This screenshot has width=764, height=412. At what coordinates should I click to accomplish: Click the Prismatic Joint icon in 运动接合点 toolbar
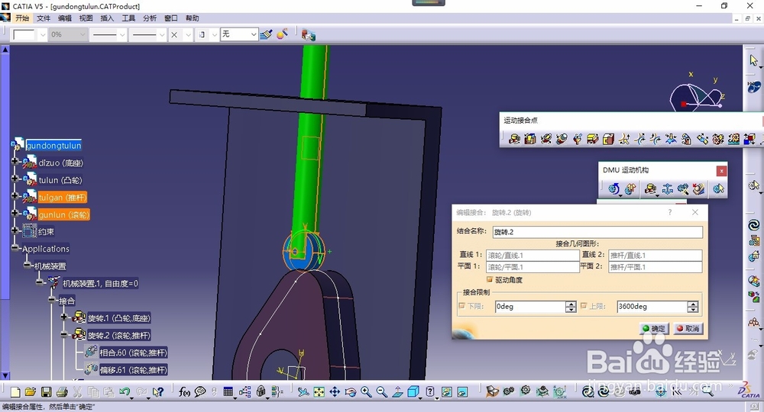(x=530, y=139)
